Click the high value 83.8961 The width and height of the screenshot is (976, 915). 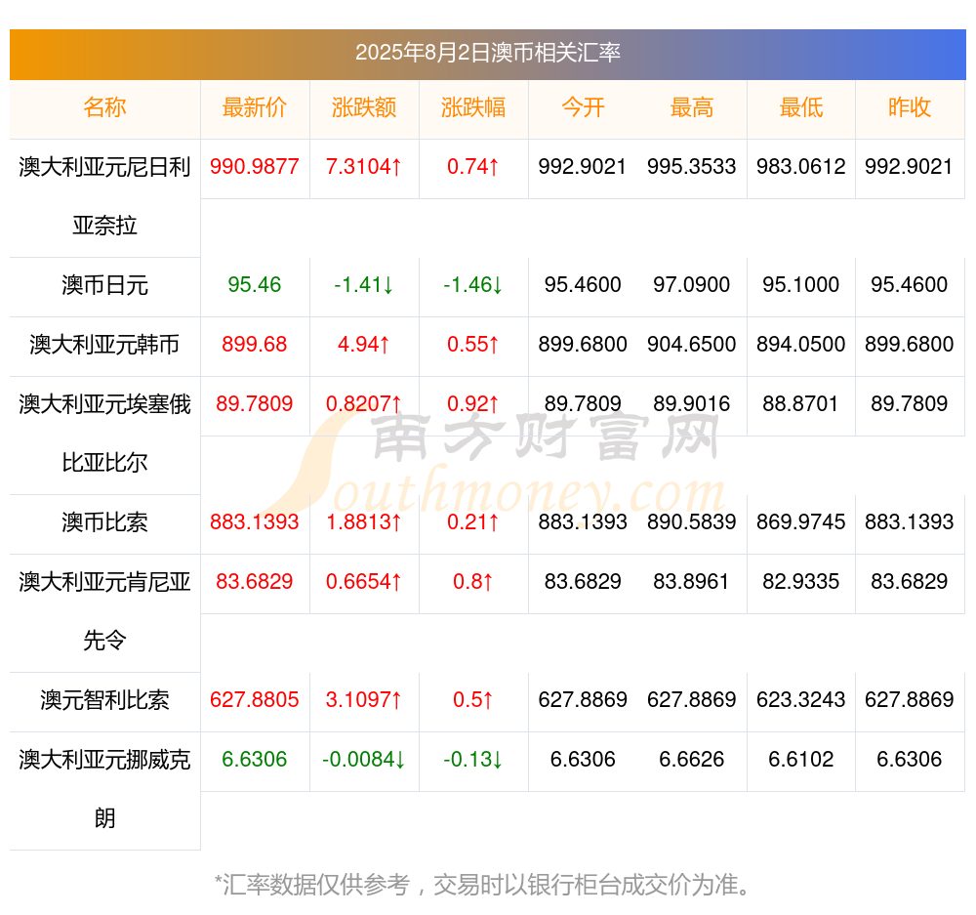click(692, 582)
